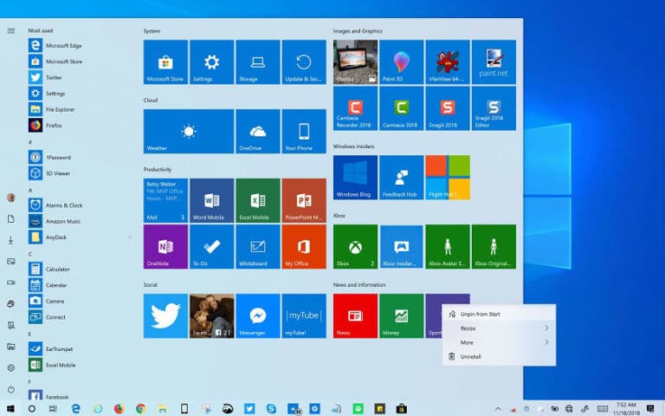This screenshot has height=416, width=665.
Task: Open the Weather tile
Action: pyautogui.click(x=189, y=131)
